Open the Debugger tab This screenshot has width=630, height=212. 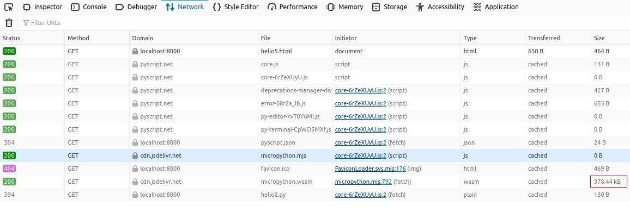click(x=136, y=7)
